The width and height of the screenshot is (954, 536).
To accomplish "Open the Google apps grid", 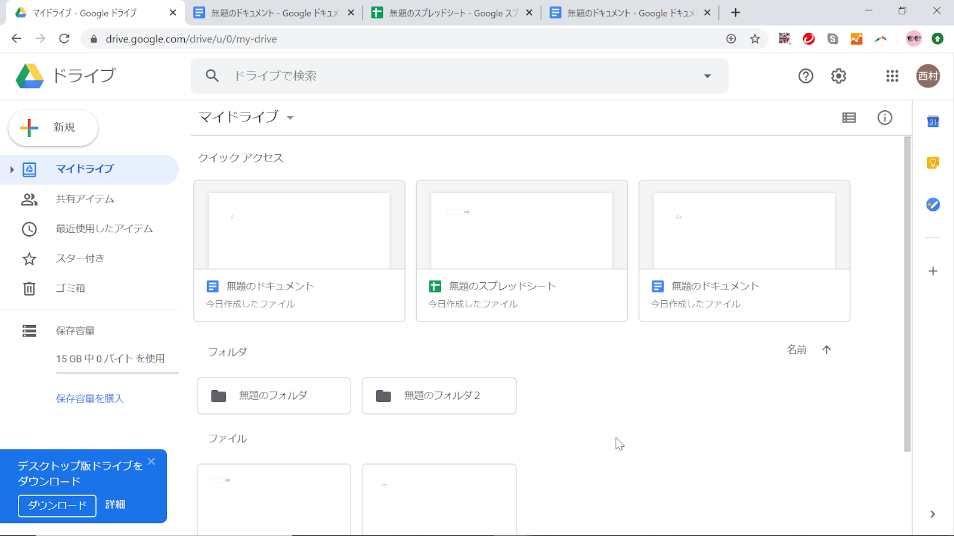I will 892,76.
